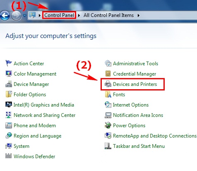Select Control Panel in the address bar
This screenshot has width=197, height=171.
[59, 15]
